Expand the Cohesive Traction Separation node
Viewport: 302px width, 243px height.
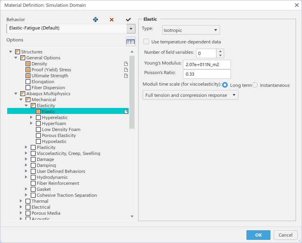click(26, 195)
